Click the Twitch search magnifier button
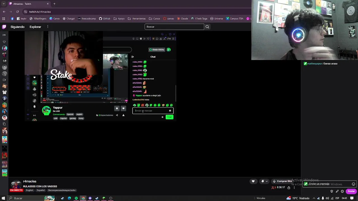 tap(207, 27)
